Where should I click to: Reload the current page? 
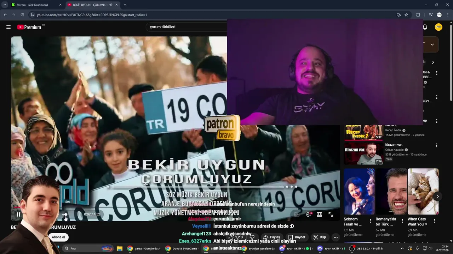(22, 15)
